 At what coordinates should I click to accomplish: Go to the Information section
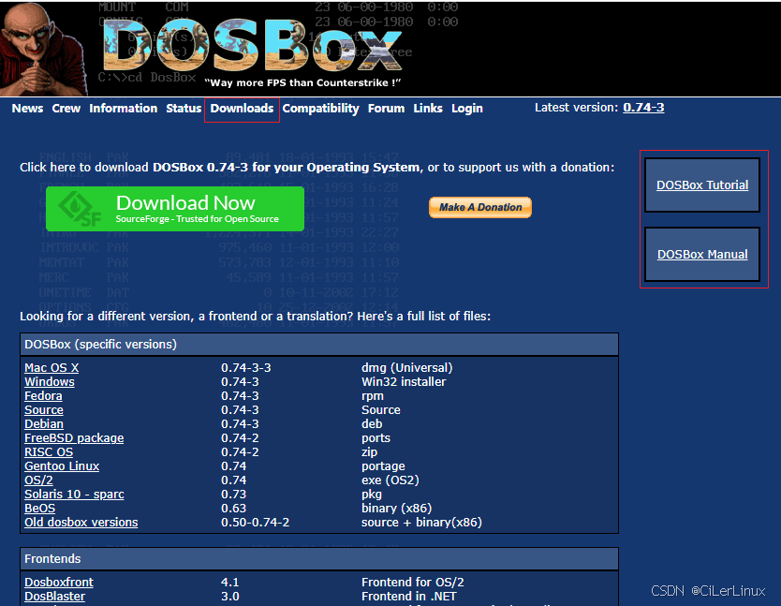pyautogui.click(x=123, y=108)
